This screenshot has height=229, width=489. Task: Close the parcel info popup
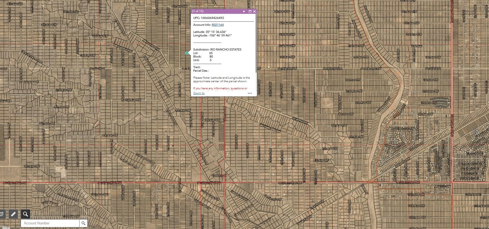click(254, 11)
